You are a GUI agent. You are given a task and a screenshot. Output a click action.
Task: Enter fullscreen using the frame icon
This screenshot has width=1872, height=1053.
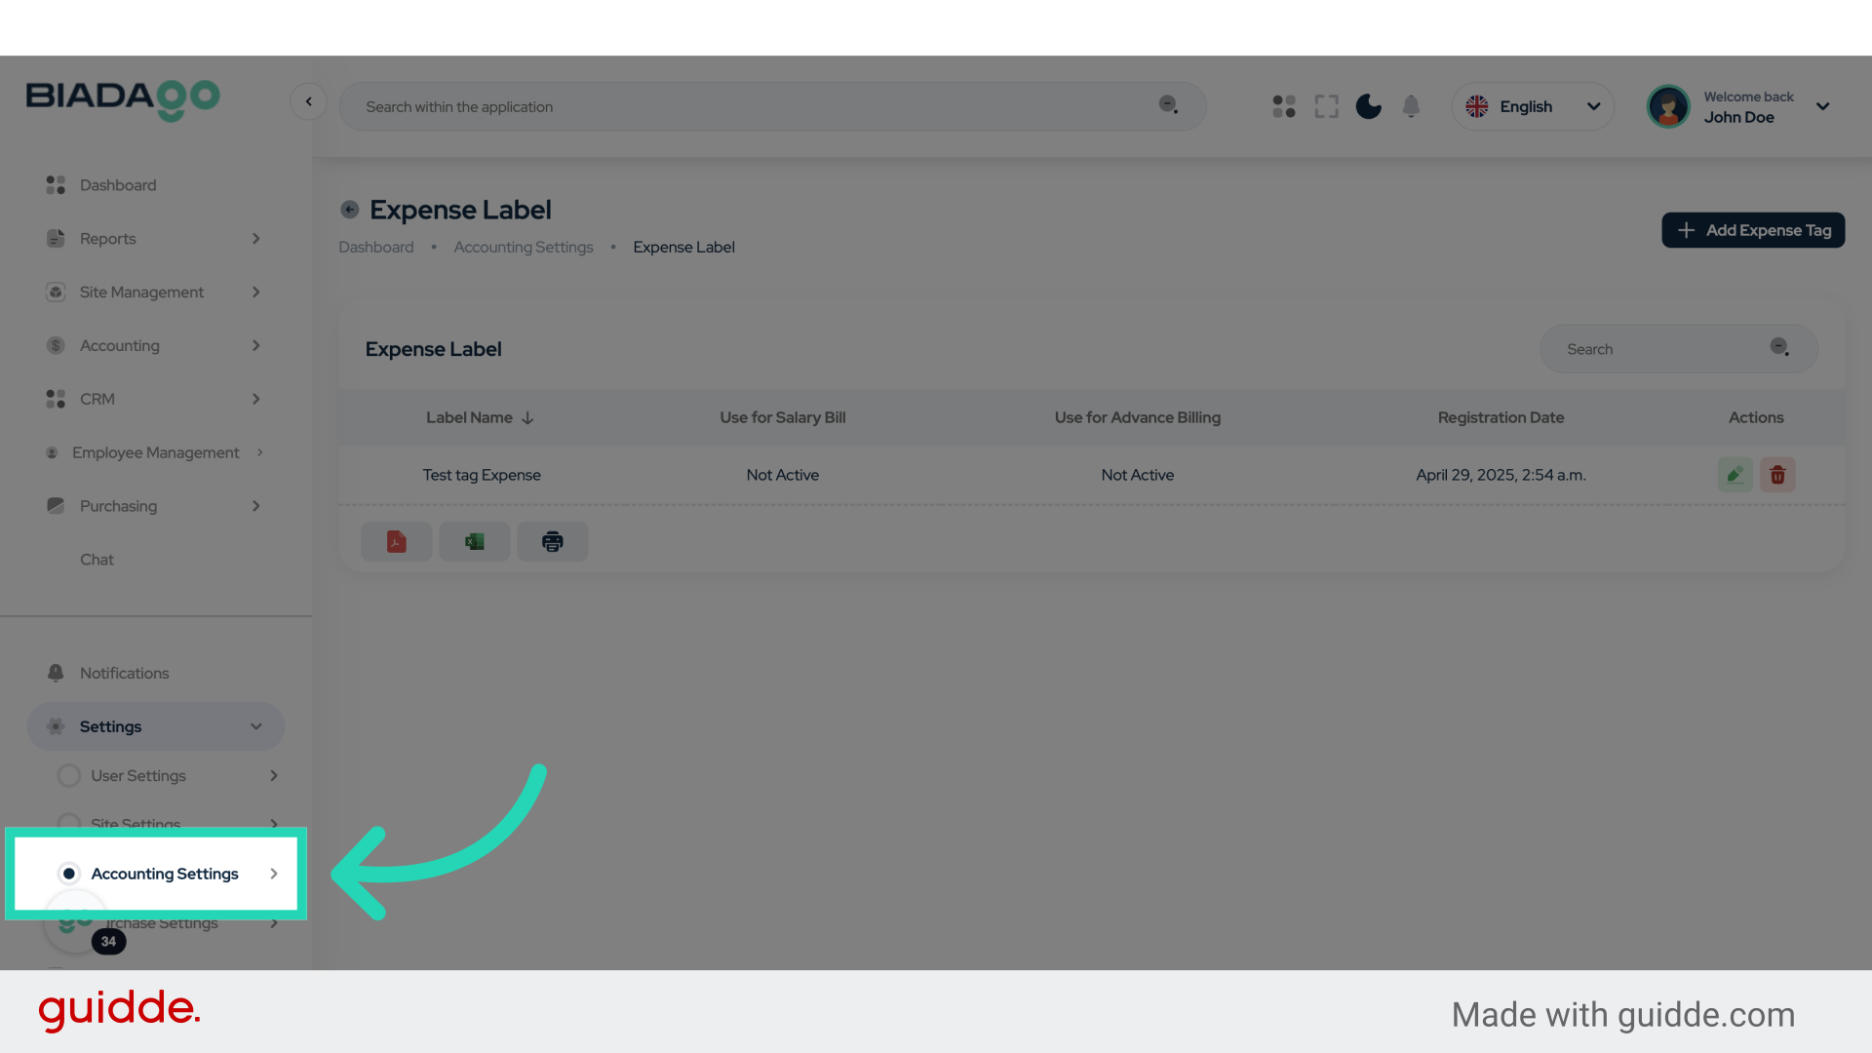point(1326,106)
